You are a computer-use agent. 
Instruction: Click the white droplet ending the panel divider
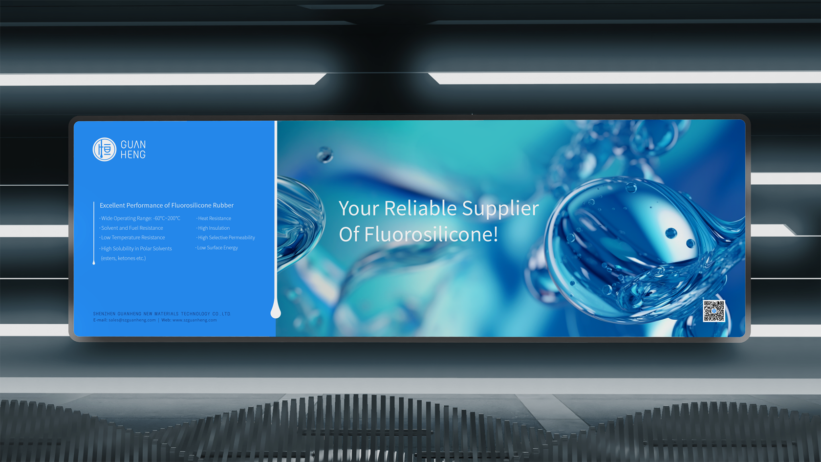pos(276,311)
